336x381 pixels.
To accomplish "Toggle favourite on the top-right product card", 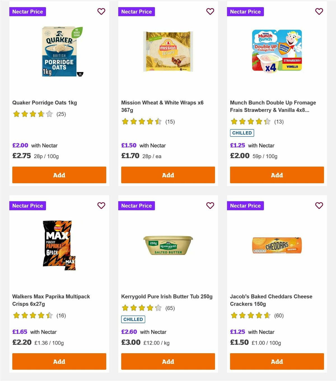I will 319,11.
